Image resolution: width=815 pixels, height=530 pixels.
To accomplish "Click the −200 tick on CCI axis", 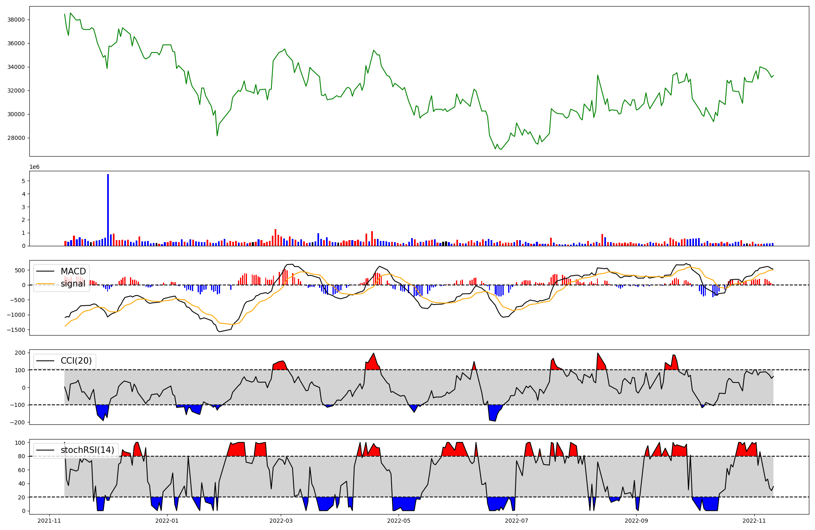I will coord(17,422).
